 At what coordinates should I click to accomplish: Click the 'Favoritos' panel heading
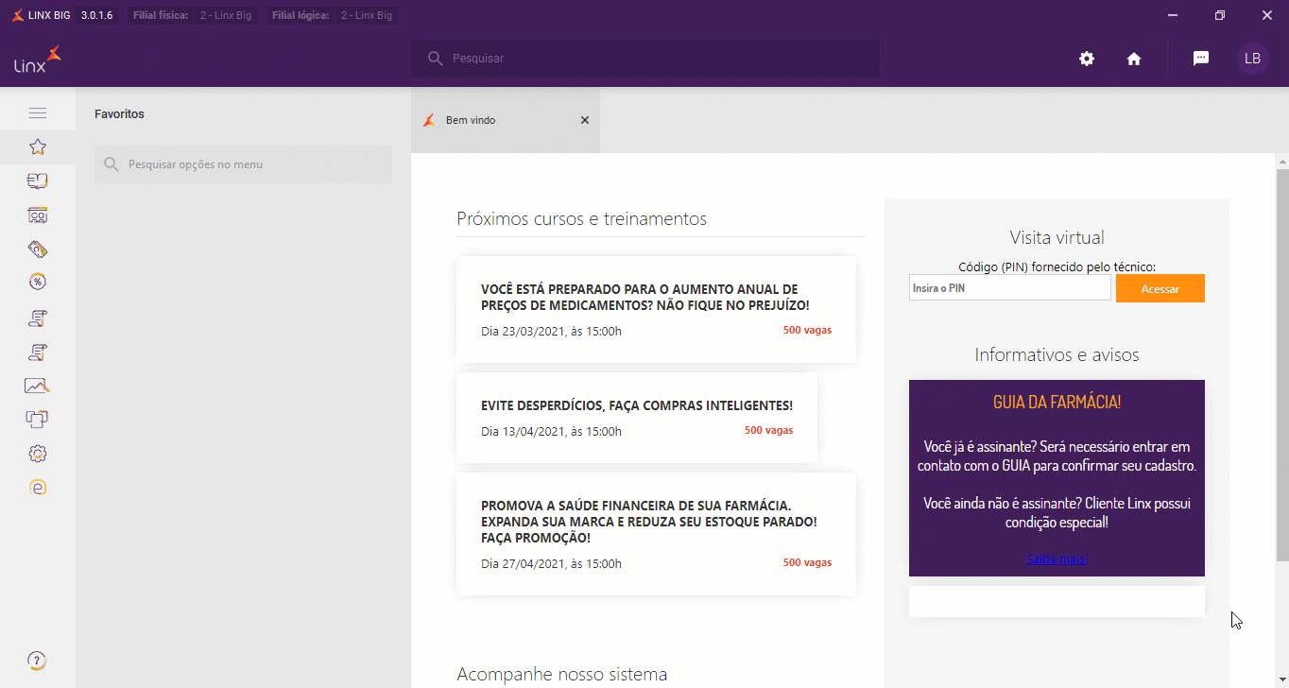pos(119,113)
